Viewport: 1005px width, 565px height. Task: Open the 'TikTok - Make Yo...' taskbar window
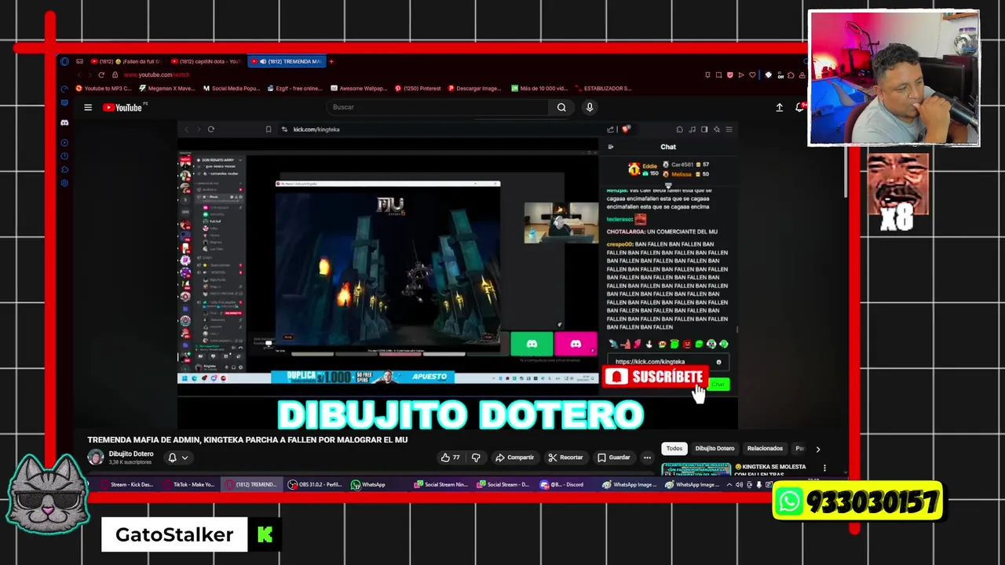pos(188,485)
